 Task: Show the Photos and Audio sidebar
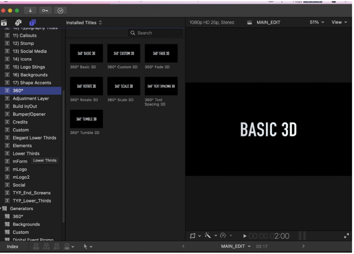coord(18,22)
